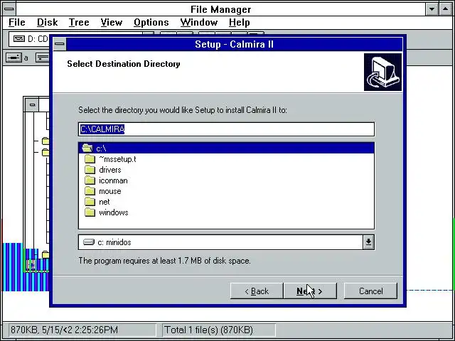
Task: Cancel the Calmira II setup
Action: pos(370,291)
